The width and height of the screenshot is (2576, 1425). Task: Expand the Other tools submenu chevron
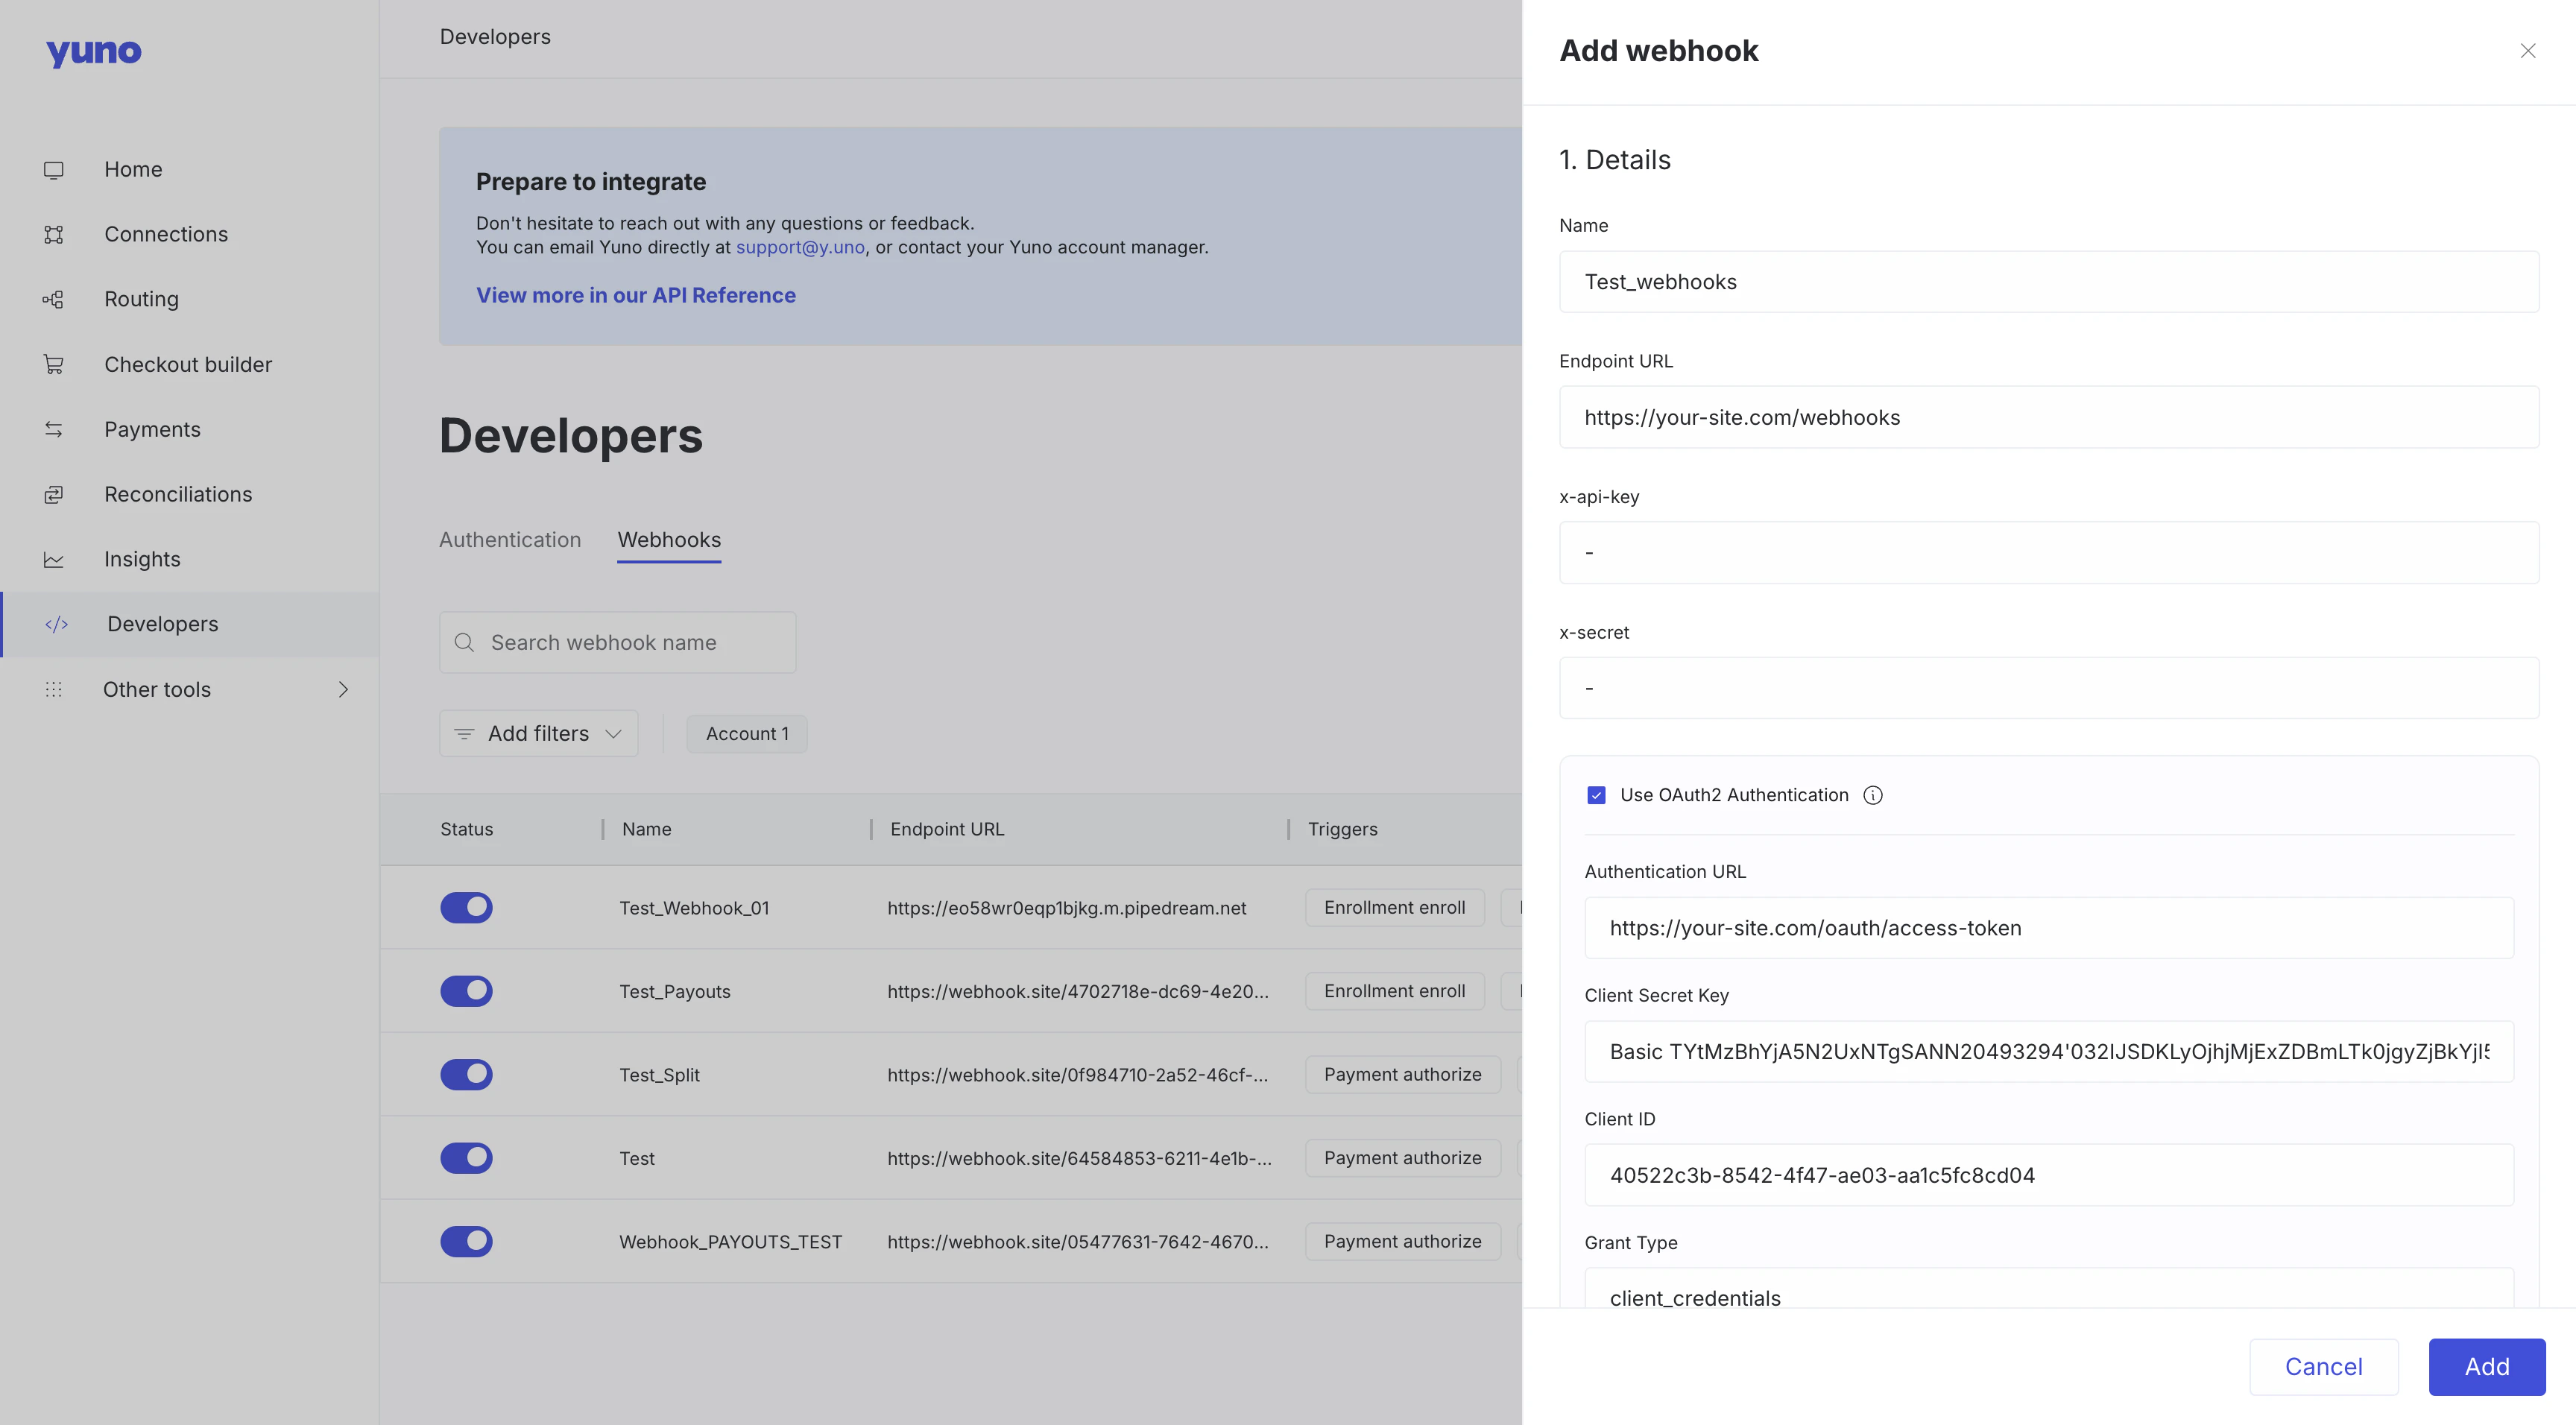pyautogui.click(x=343, y=690)
